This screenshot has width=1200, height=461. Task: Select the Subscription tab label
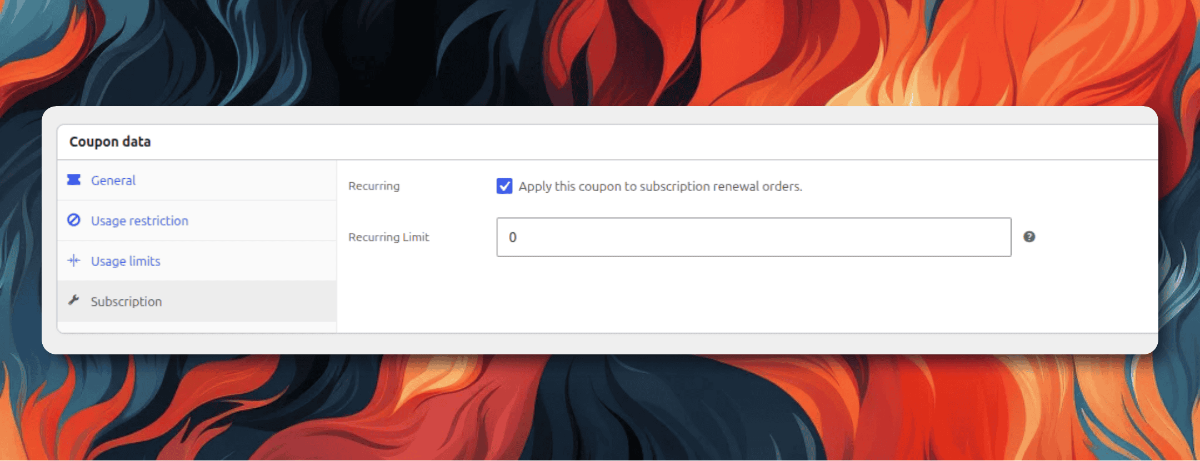coord(126,302)
